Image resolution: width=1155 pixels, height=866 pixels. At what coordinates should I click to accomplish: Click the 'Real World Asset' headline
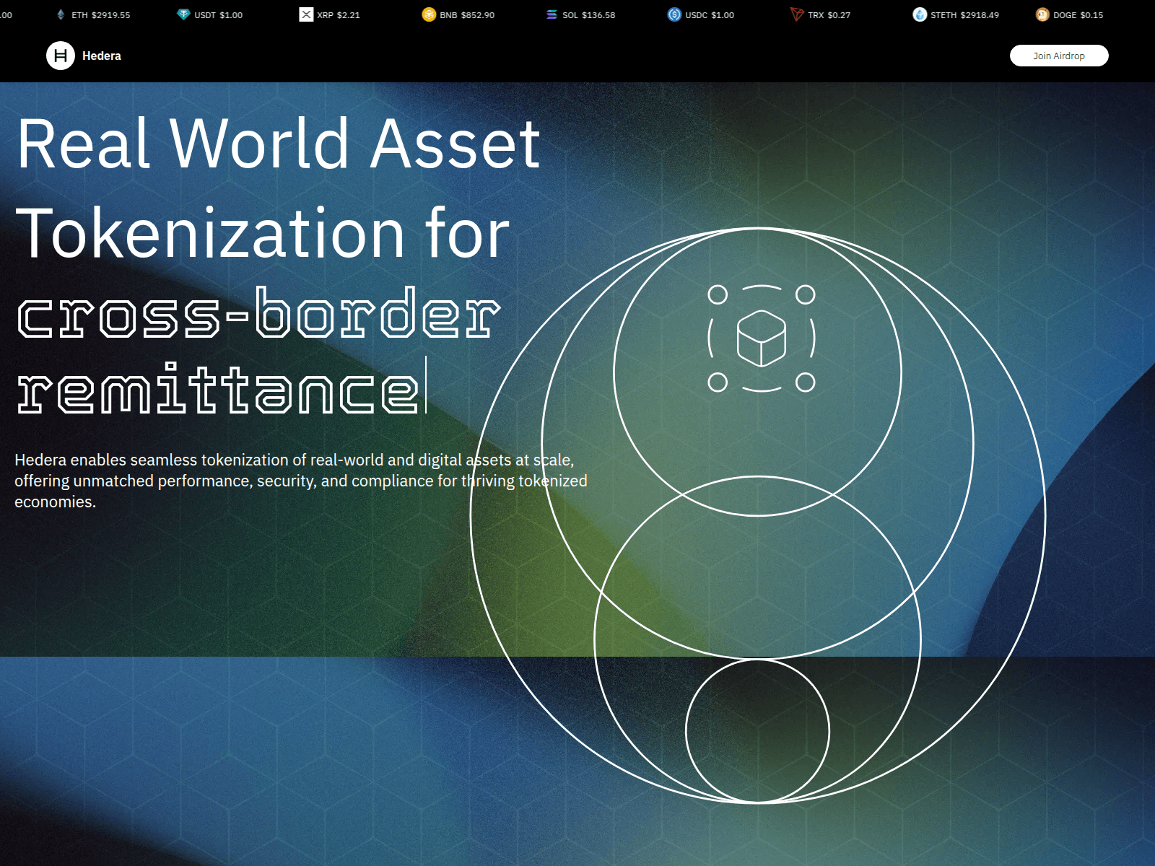point(279,144)
